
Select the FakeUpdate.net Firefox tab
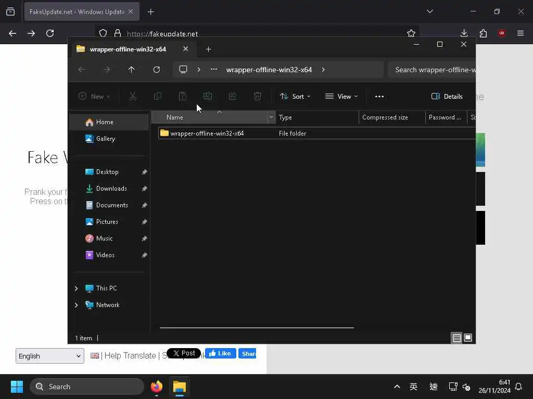tap(82, 11)
